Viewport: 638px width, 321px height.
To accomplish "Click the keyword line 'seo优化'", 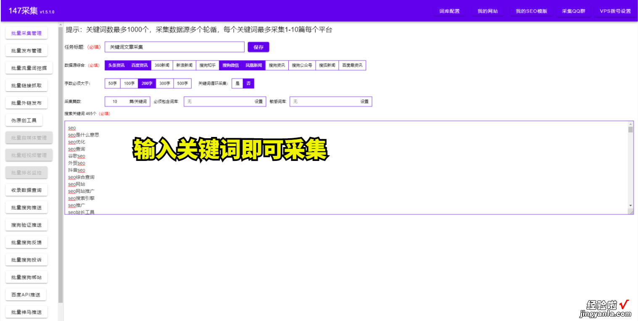I will 76,142.
